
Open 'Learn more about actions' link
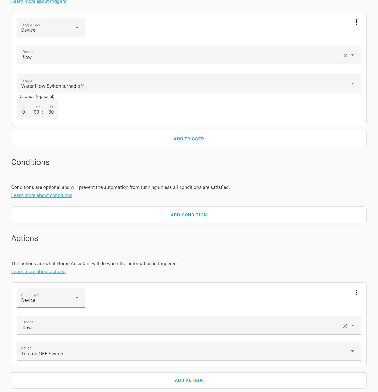tap(38, 272)
